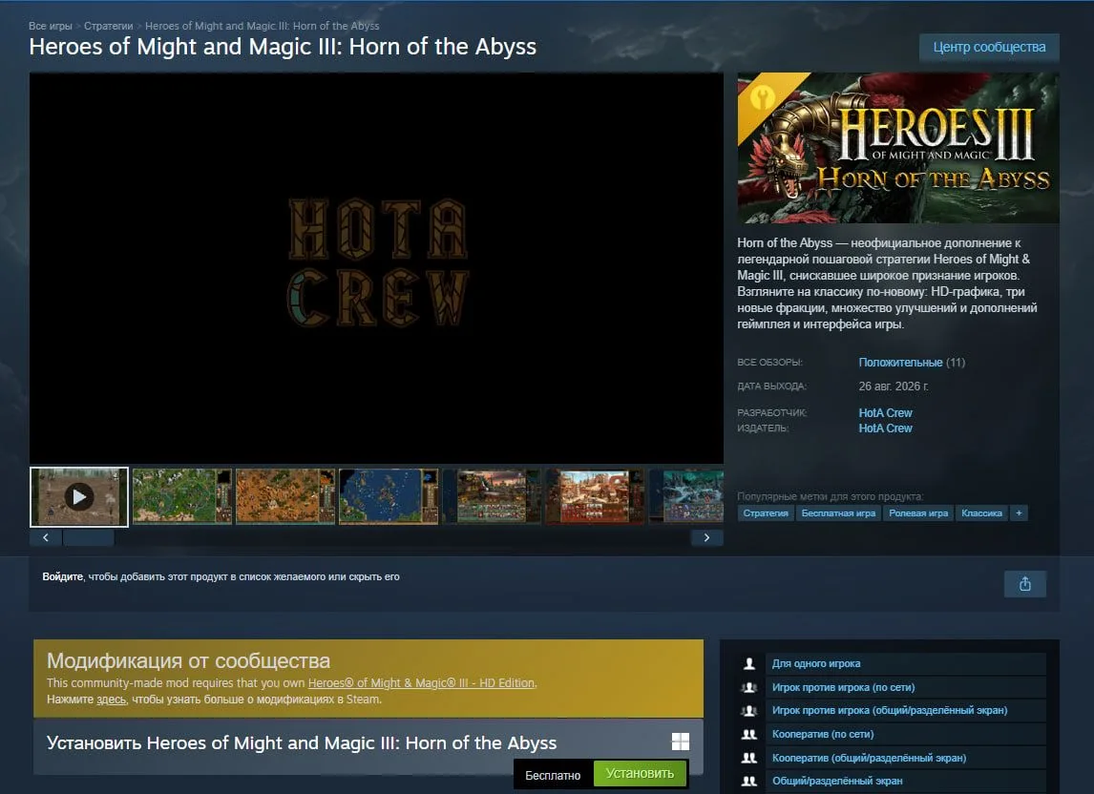Open the red desert town screenshot
Image resolution: width=1094 pixels, height=794 pixels.
[x=595, y=497]
